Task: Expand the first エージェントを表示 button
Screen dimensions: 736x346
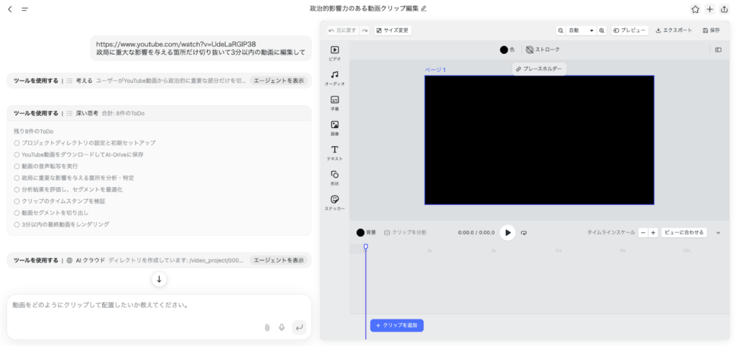Action: click(x=279, y=81)
